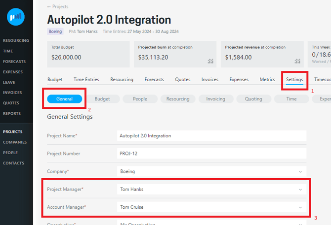Switch to the project Forecasts tab
The width and height of the screenshot is (331, 225).
click(x=154, y=79)
